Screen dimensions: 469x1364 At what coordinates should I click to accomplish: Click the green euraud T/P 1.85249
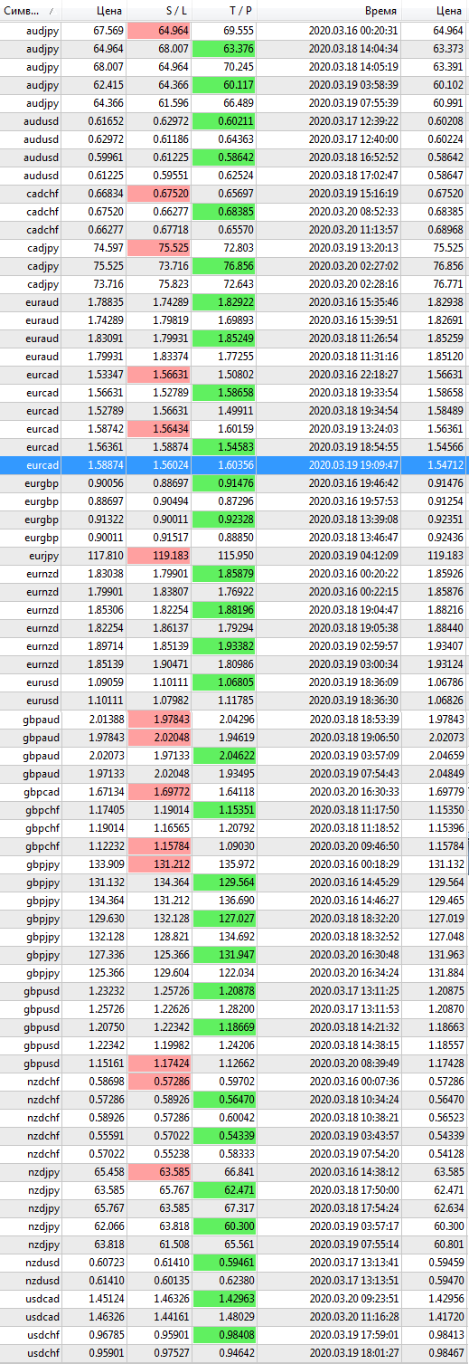225,339
